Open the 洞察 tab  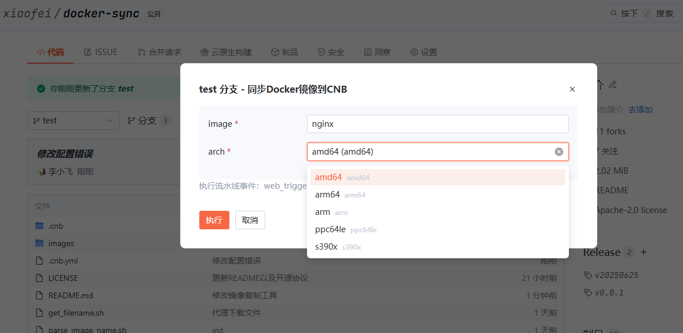click(377, 52)
